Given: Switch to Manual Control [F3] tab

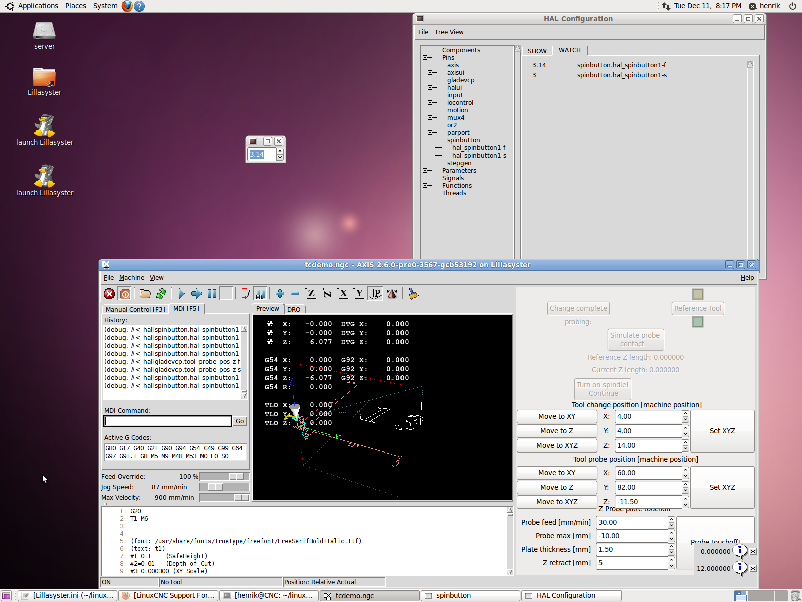Looking at the screenshot, I should (x=135, y=309).
